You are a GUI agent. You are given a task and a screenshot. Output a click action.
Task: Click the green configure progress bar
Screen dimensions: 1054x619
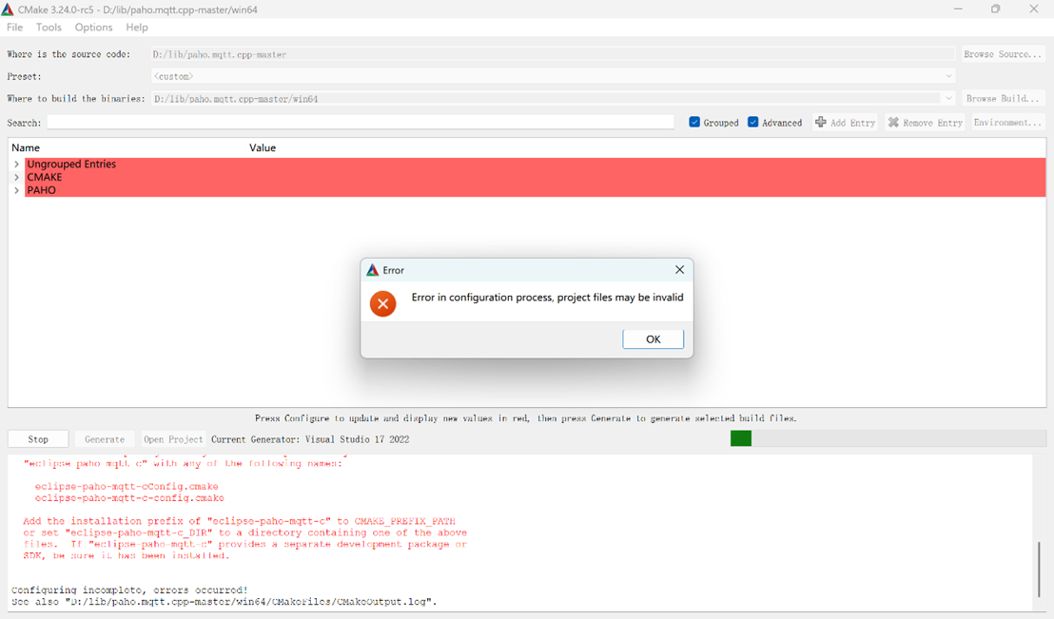741,439
